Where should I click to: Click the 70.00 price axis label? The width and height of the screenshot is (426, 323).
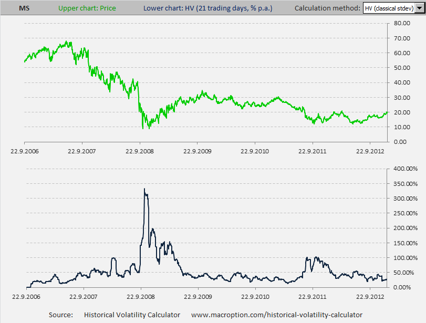coord(402,38)
